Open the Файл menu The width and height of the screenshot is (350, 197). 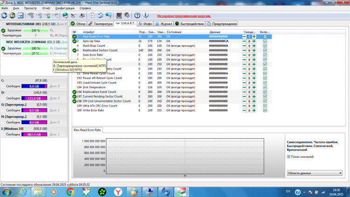[5, 8]
